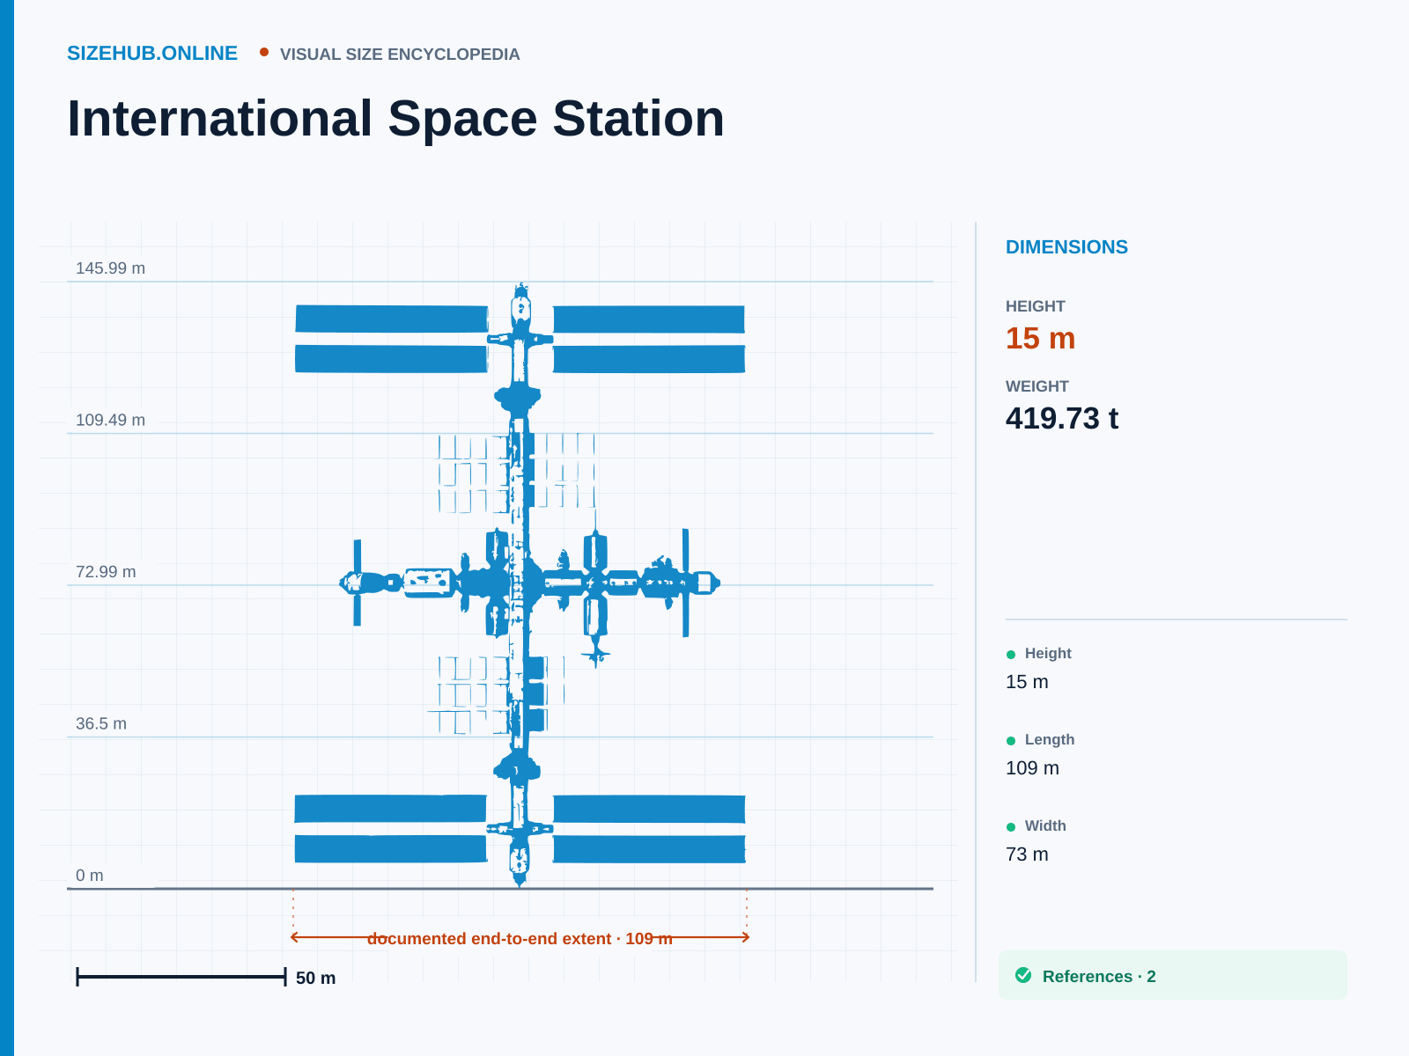The image size is (1409, 1056).
Task: Select the Width value 73 m
Action: tap(1027, 854)
